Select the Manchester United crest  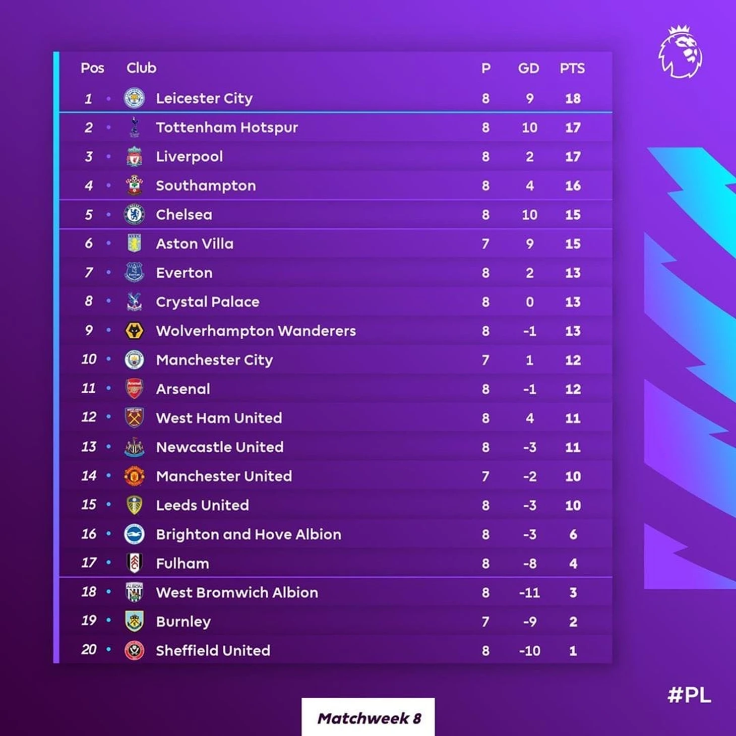(134, 476)
